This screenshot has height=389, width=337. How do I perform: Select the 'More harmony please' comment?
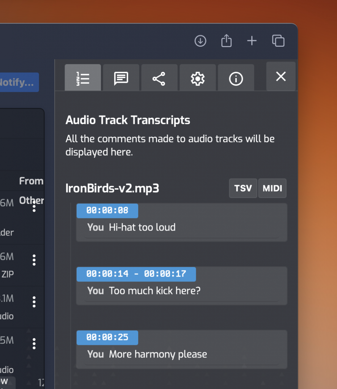click(158, 354)
